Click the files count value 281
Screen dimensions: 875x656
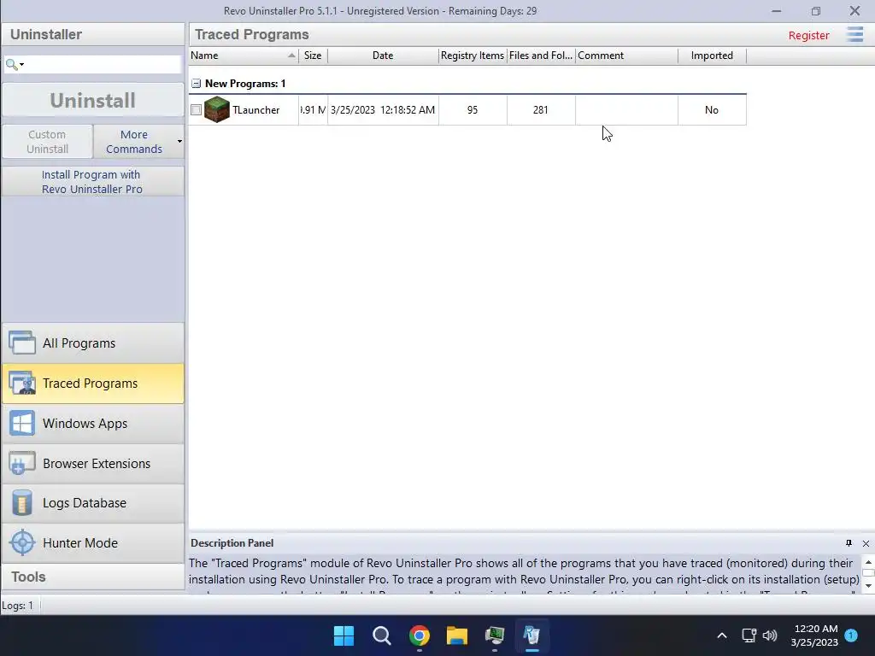[541, 110]
